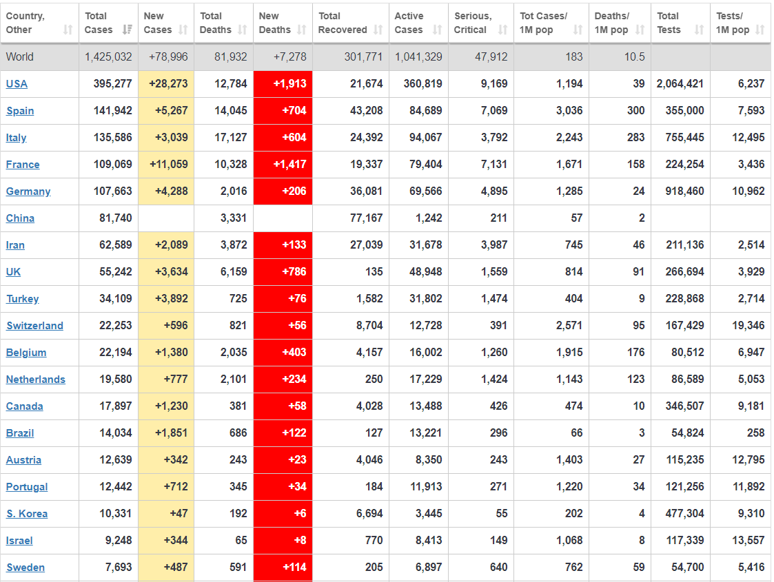Click Deaths/1M pop sort arrows
Viewport: 774px width, 582px height.
640,30
